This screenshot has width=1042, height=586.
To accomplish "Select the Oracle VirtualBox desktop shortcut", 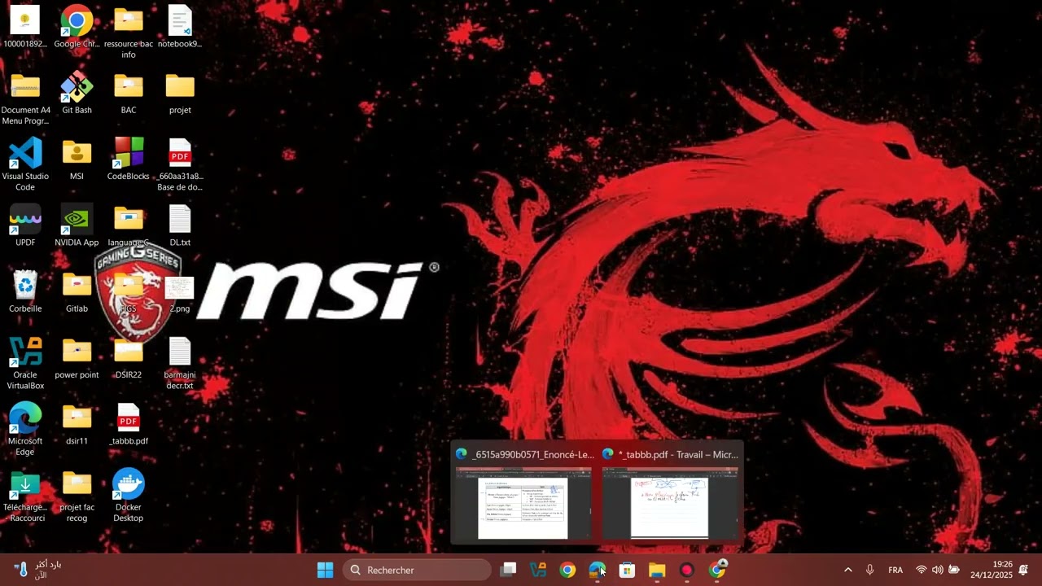I will pyautogui.click(x=25, y=362).
